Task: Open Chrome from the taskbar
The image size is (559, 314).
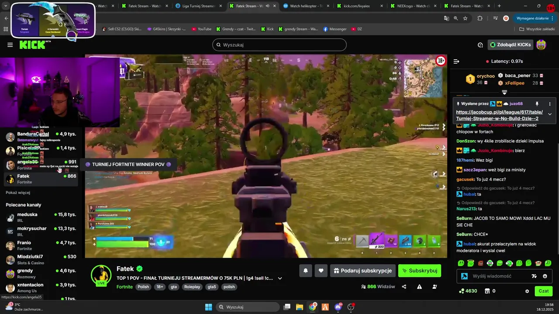Action: (x=312, y=307)
